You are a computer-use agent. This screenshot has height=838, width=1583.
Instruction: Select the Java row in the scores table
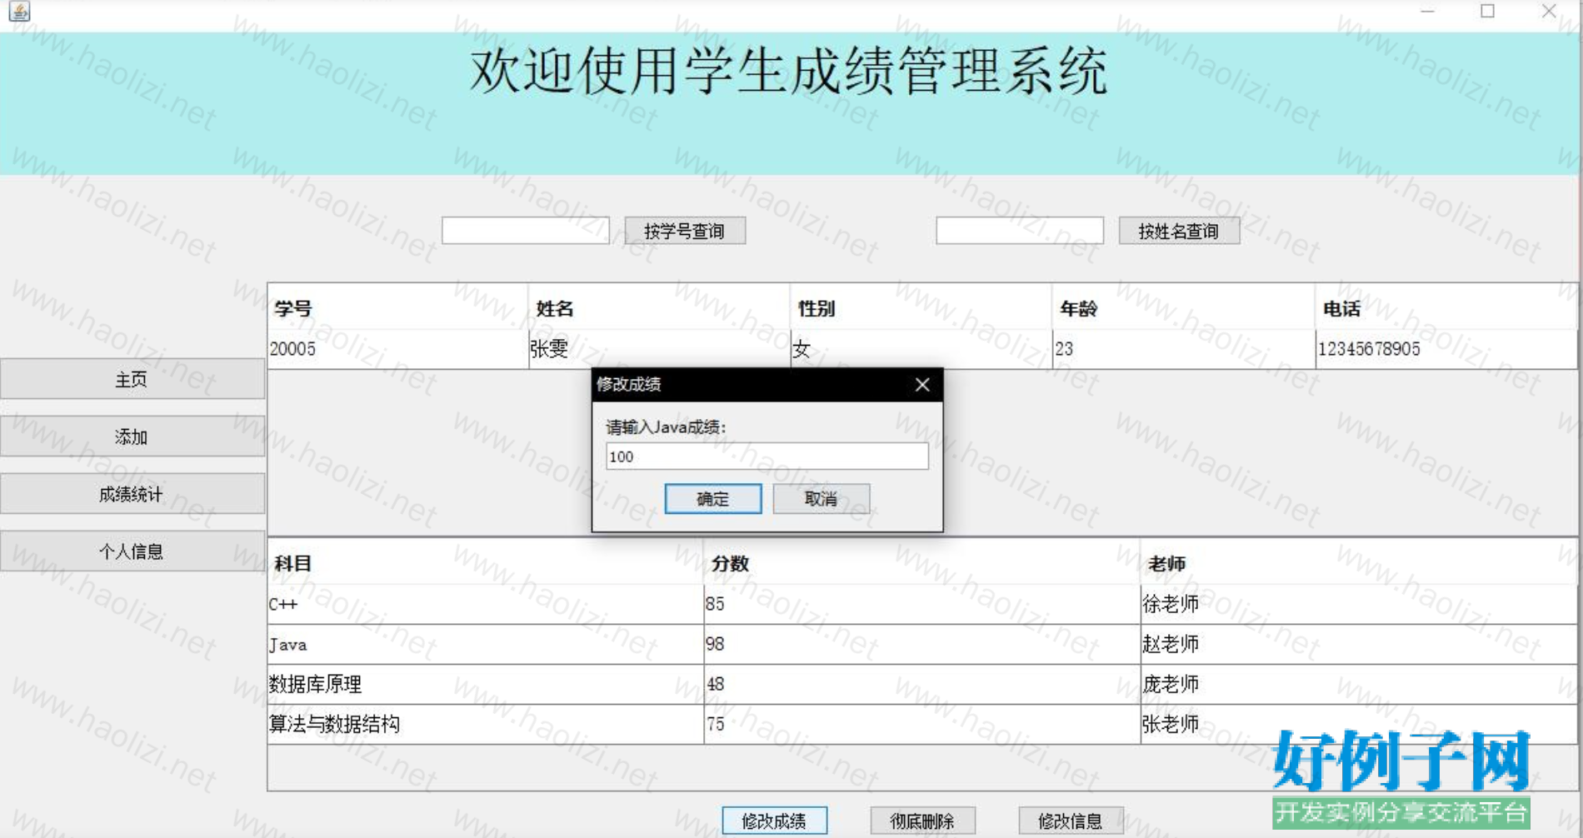(483, 645)
